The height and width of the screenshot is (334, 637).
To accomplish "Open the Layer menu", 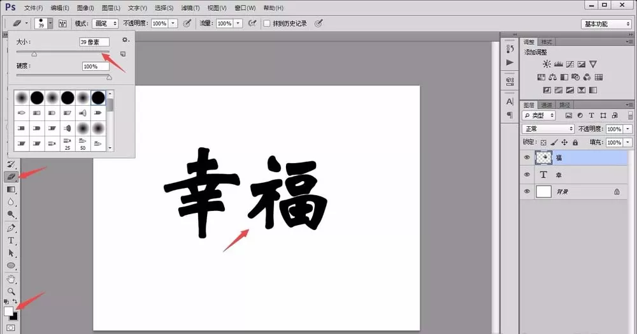I will [111, 8].
